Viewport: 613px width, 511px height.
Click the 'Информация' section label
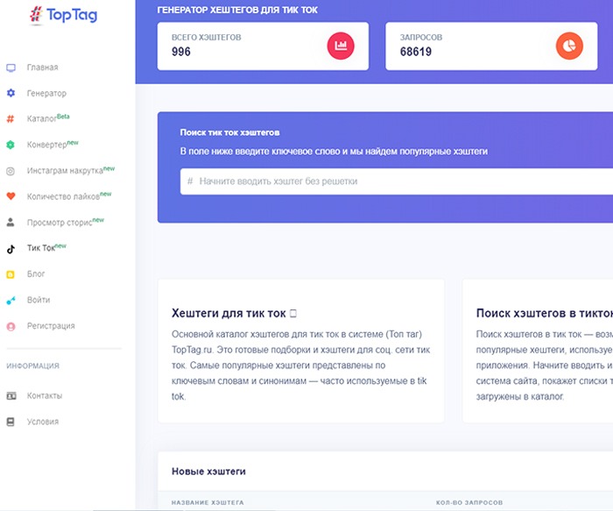pyautogui.click(x=33, y=366)
